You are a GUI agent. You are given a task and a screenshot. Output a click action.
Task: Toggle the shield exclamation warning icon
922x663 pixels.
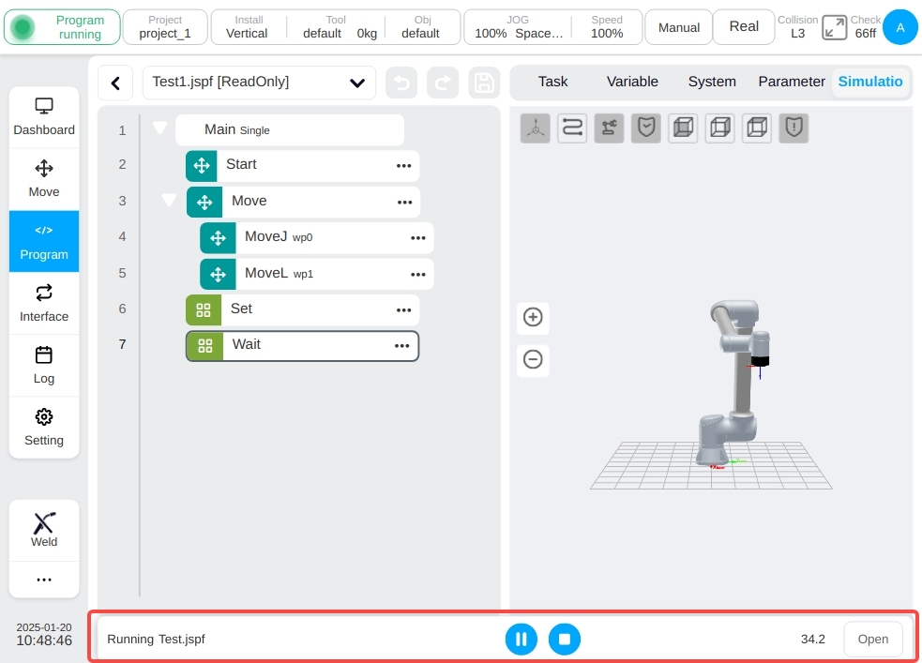794,128
